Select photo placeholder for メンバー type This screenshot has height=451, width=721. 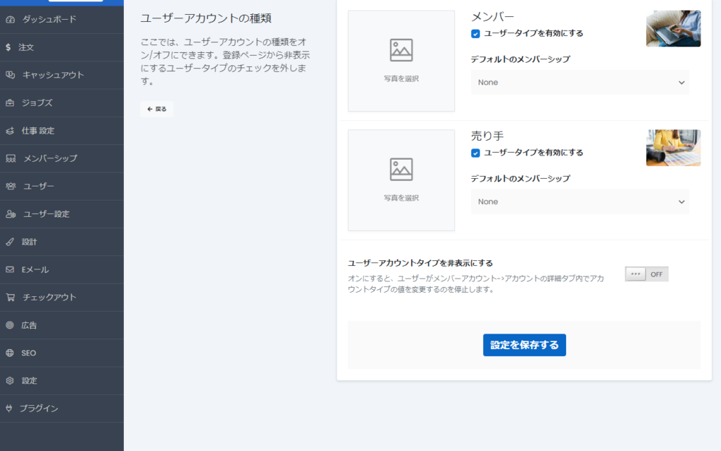pos(401,61)
